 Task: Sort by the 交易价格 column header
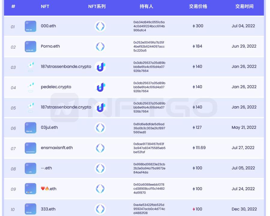point(198,6)
